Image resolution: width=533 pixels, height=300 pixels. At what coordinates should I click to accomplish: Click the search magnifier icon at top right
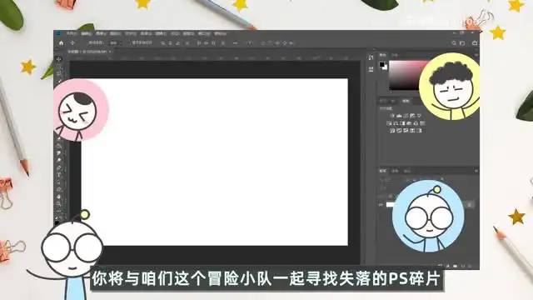[x=453, y=43]
